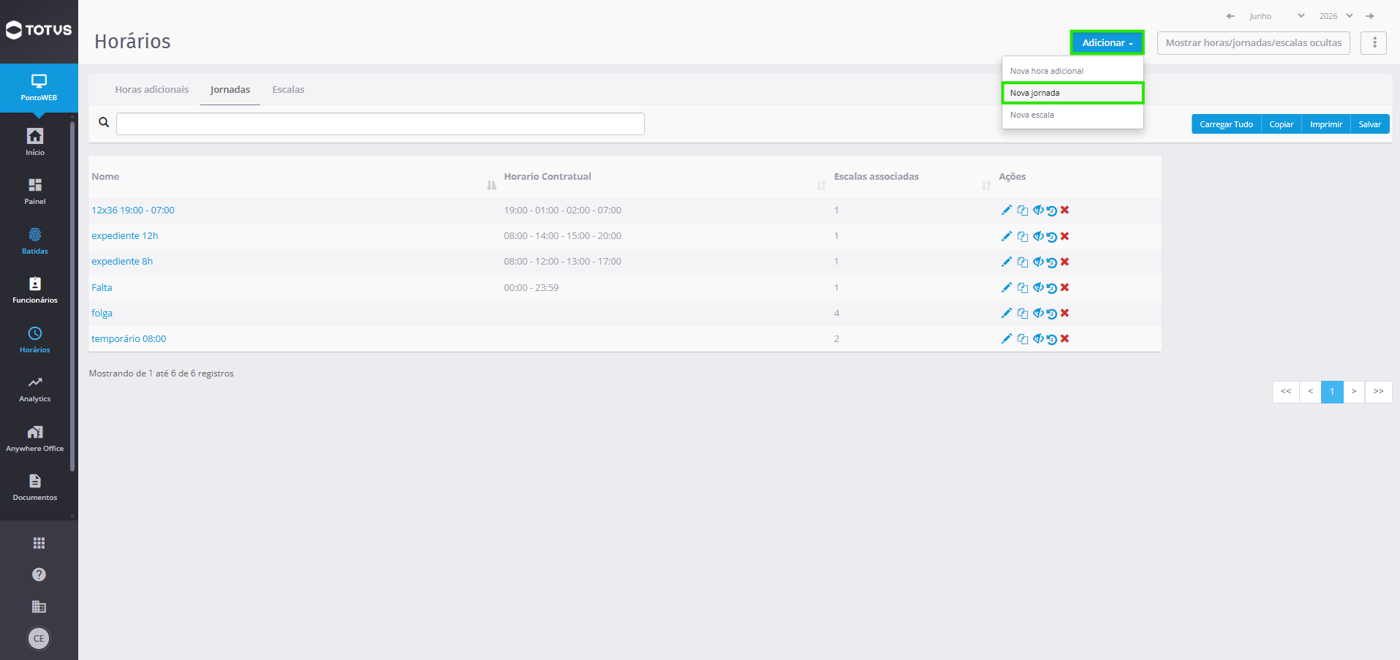1400x660 pixels.
Task: Switch to Horas adicionais tab
Action: [x=152, y=89]
